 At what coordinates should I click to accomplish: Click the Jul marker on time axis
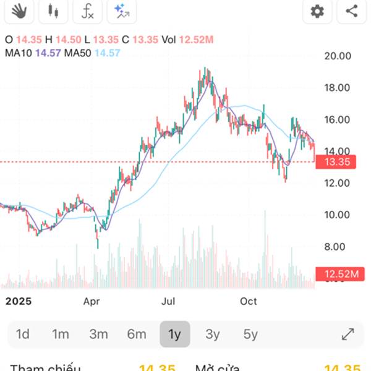167,302
